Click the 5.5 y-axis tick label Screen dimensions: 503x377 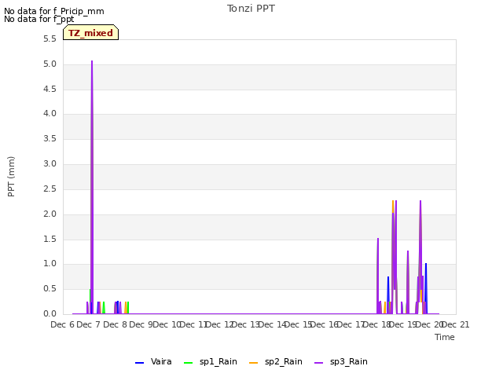click(50, 39)
